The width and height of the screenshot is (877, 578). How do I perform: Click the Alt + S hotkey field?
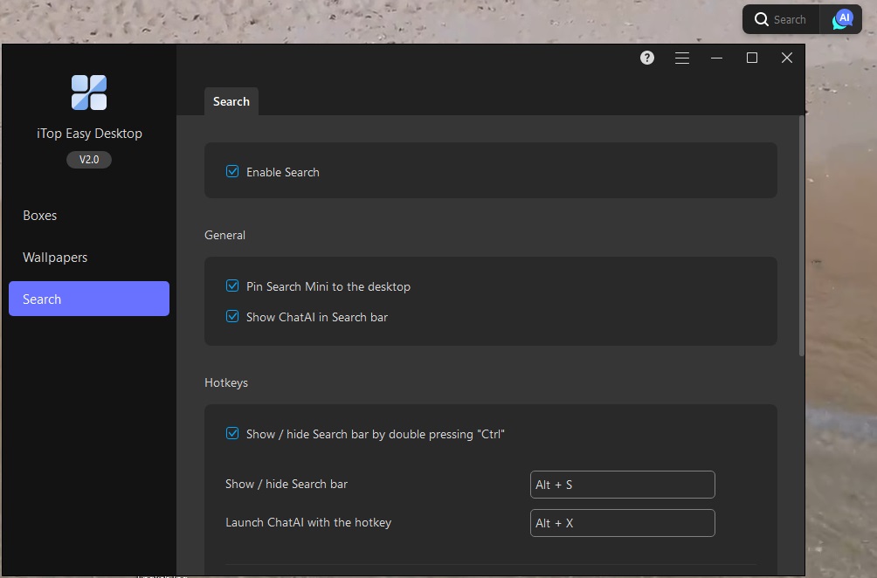[x=623, y=485]
